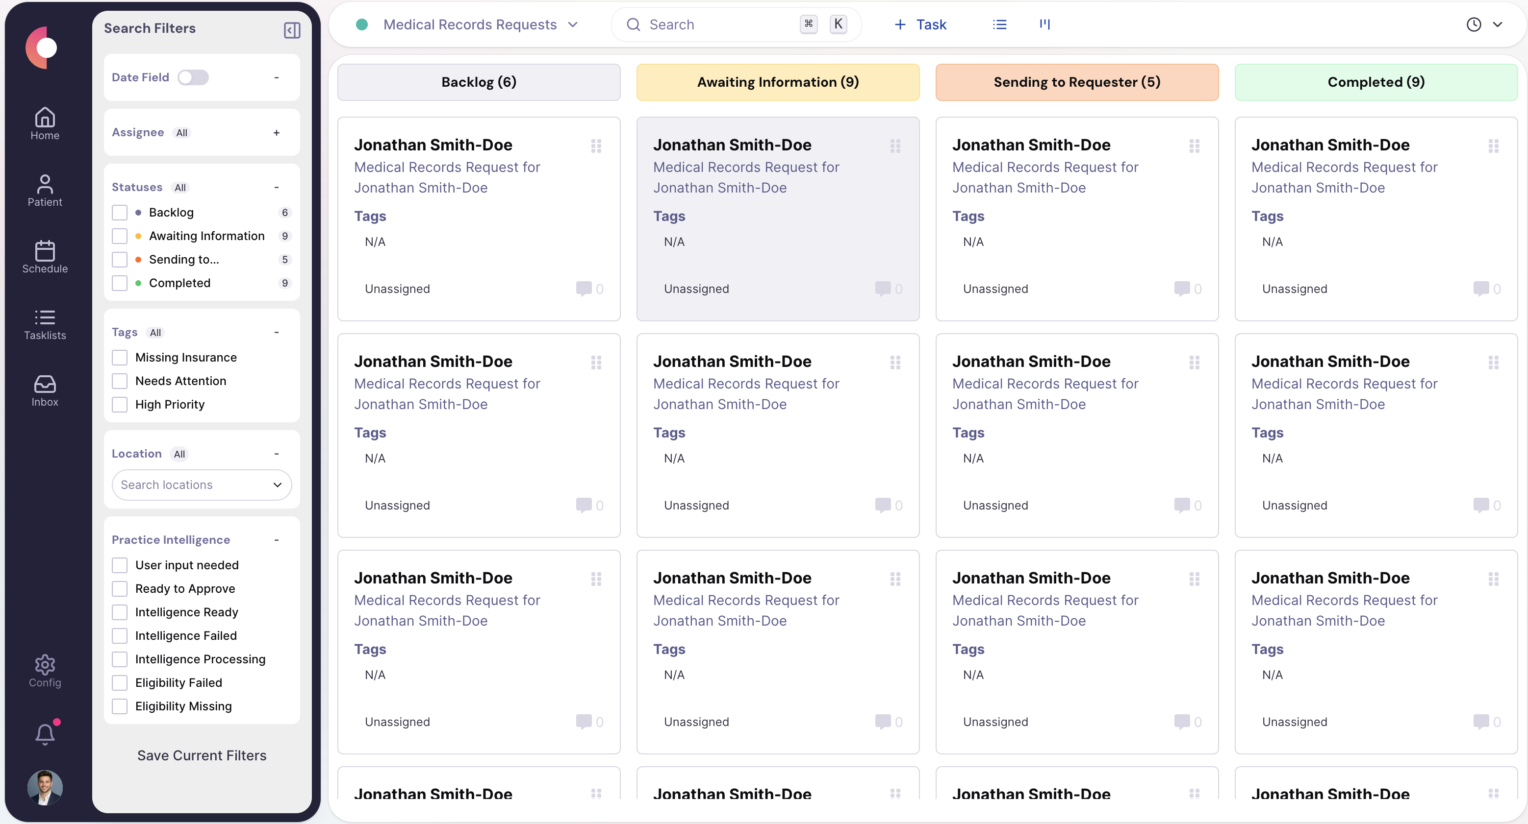Select the Patient icon in sidebar
The width and height of the screenshot is (1528, 824).
pyautogui.click(x=45, y=190)
